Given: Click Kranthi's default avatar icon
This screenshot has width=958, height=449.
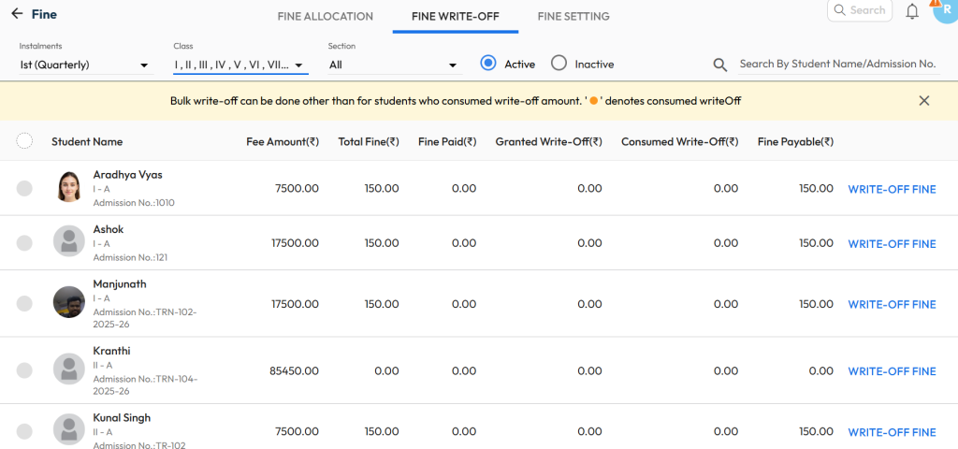Looking at the screenshot, I should (x=69, y=370).
